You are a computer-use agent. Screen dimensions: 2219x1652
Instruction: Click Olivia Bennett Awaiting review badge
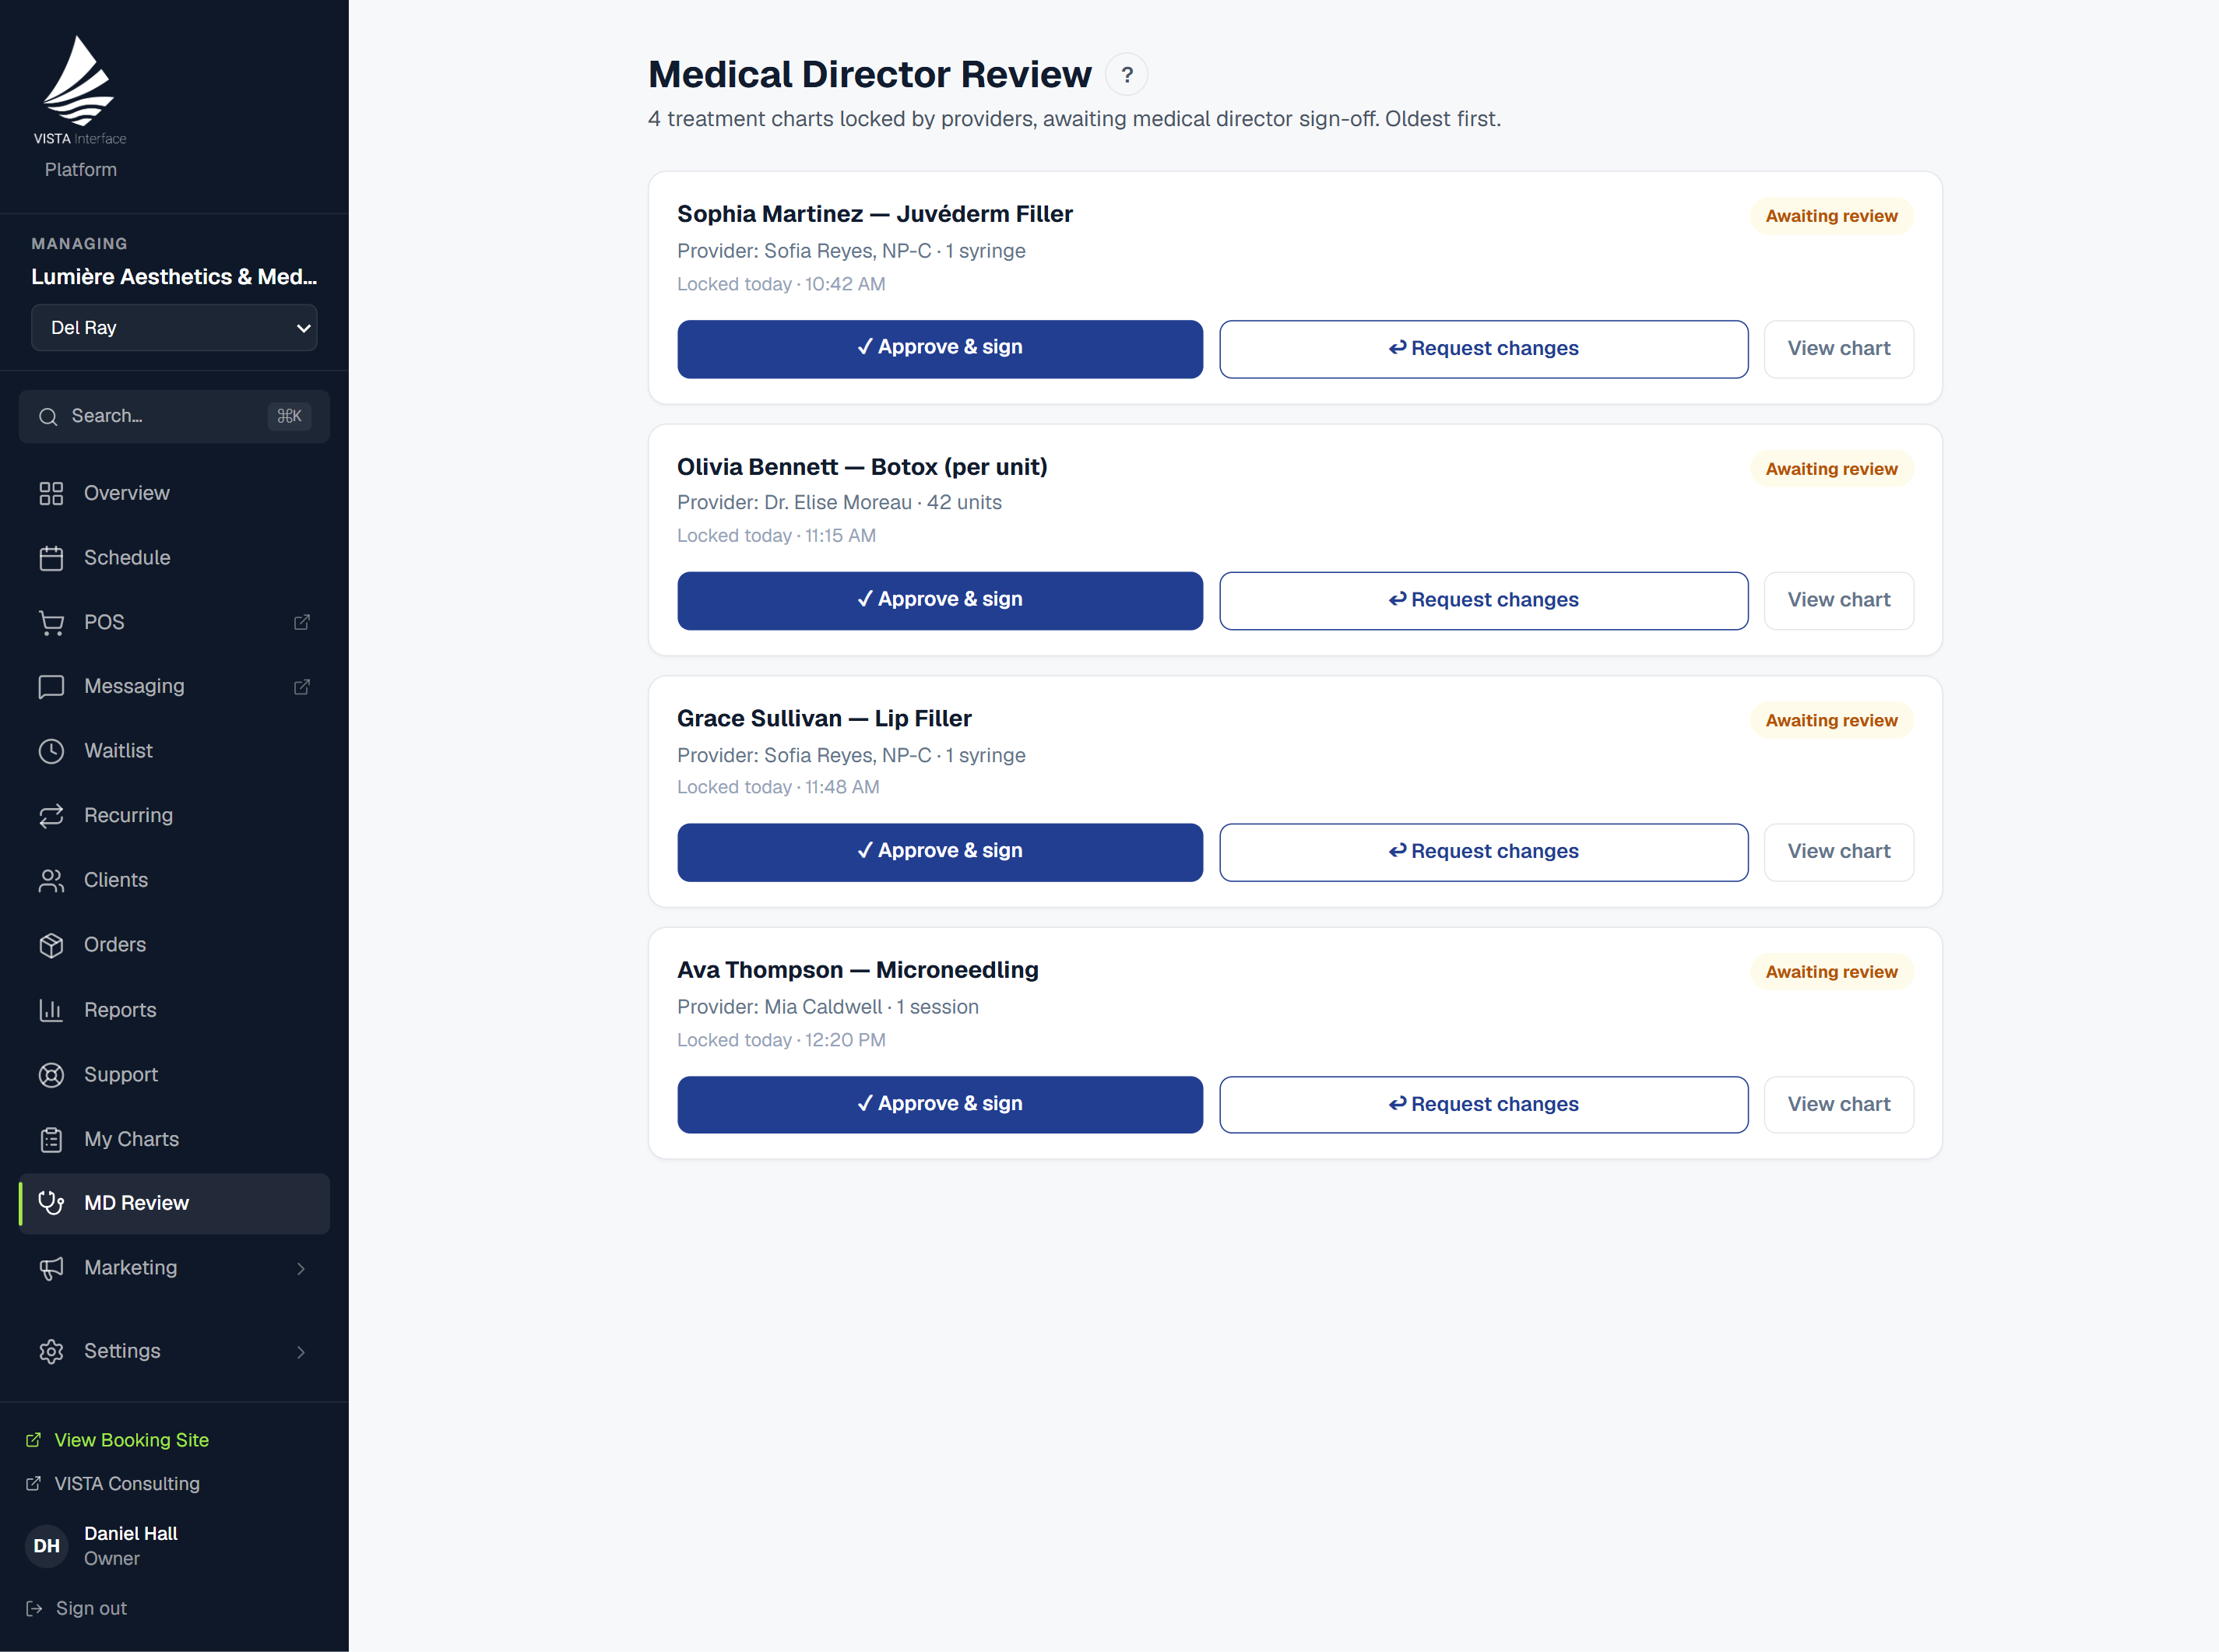pos(1831,469)
